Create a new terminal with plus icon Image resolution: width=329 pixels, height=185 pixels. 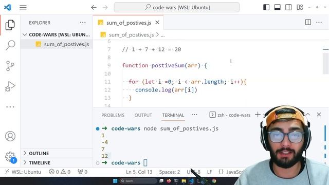(x=258, y=115)
